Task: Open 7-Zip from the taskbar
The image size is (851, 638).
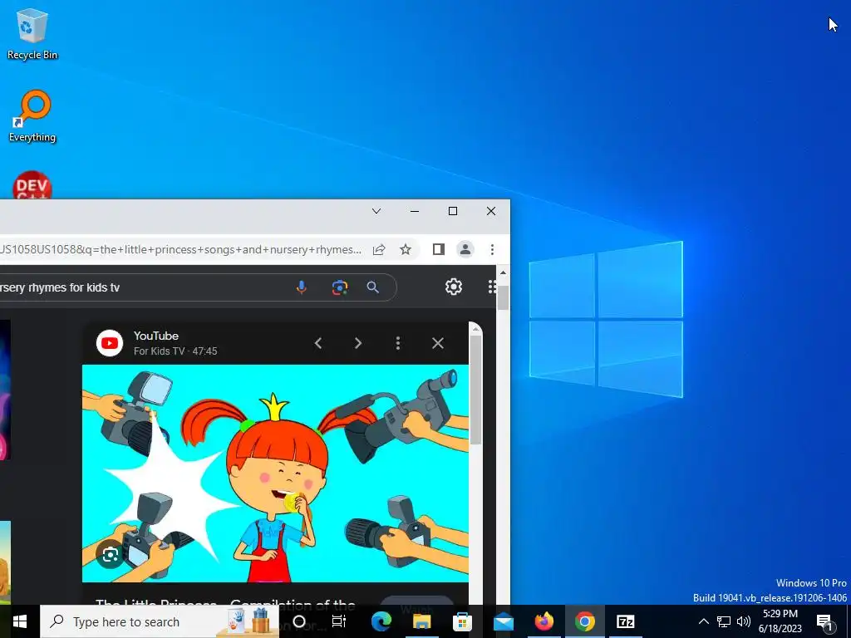Action: pos(625,621)
